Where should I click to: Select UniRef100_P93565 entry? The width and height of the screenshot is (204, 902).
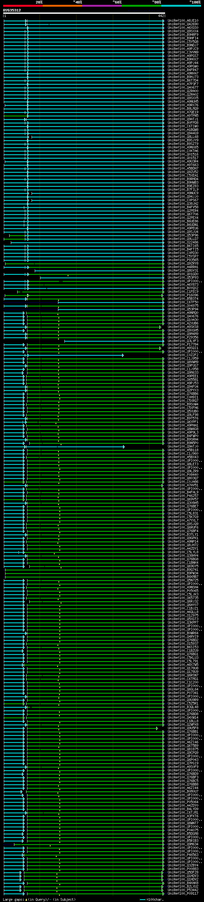pos(183,260)
